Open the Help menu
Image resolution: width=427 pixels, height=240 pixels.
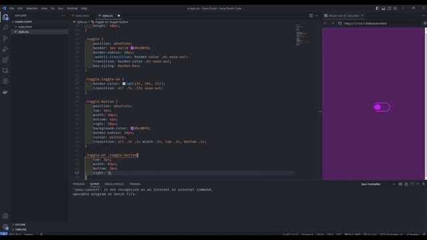(84, 8)
